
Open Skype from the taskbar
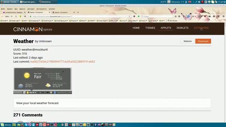[26, 125]
